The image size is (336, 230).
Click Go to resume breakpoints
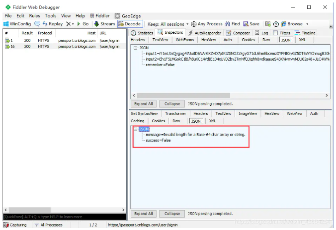pyautogui.click(x=83, y=24)
